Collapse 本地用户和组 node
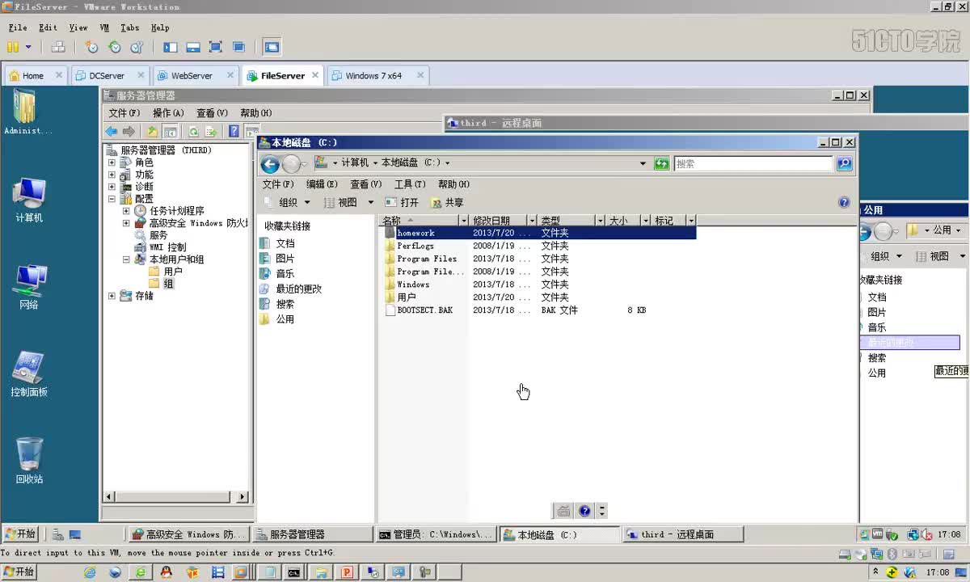This screenshot has height=582, width=970. click(126, 259)
